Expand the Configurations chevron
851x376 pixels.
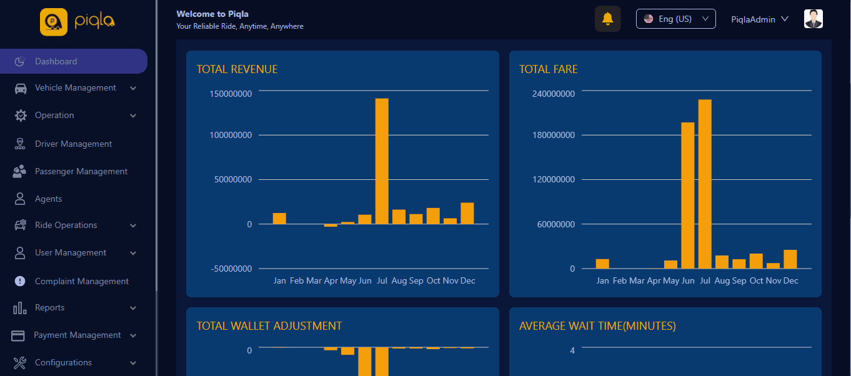133,364
